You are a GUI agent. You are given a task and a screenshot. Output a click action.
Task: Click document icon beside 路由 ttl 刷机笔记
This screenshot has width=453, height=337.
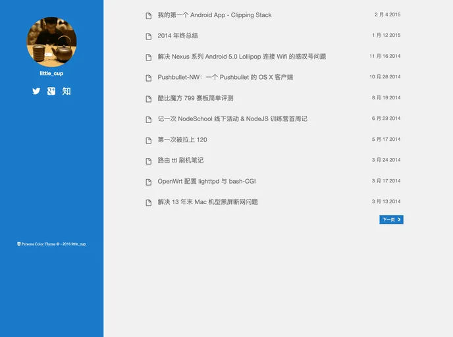(x=149, y=161)
